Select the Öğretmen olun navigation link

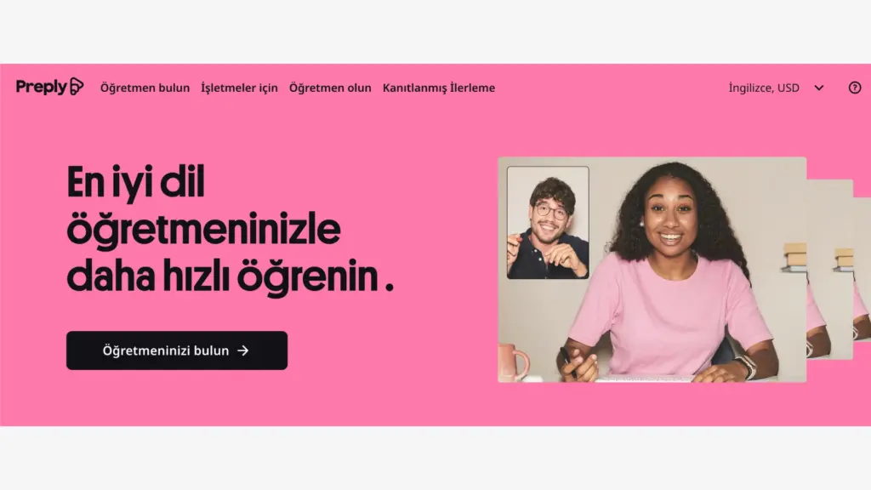click(x=330, y=88)
